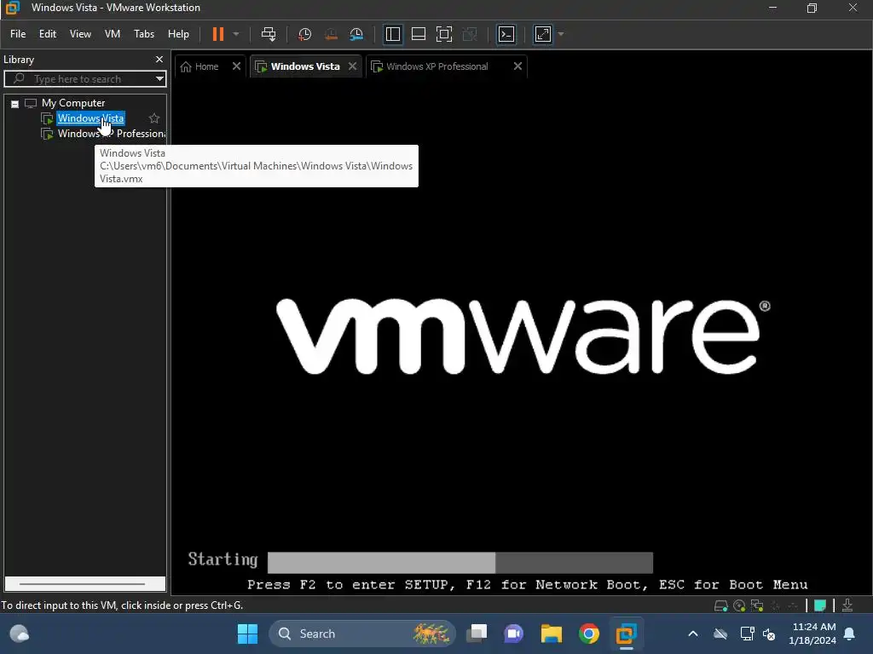873x654 pixels.
Task: Click the greyed-out Unity mode icon
Action: (x=470, y=34)
